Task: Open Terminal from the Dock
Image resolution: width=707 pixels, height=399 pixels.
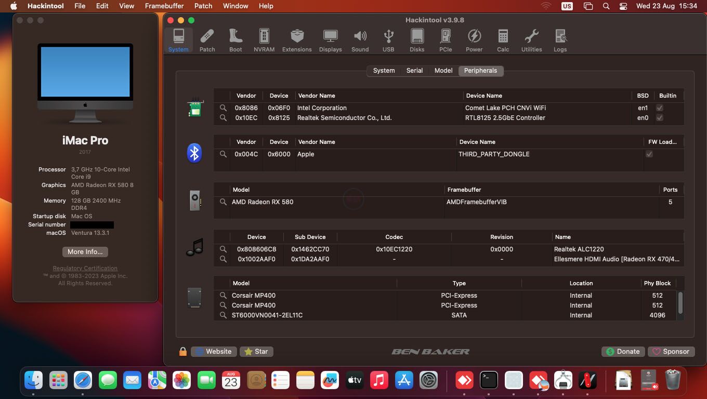Action: (489, 381)
